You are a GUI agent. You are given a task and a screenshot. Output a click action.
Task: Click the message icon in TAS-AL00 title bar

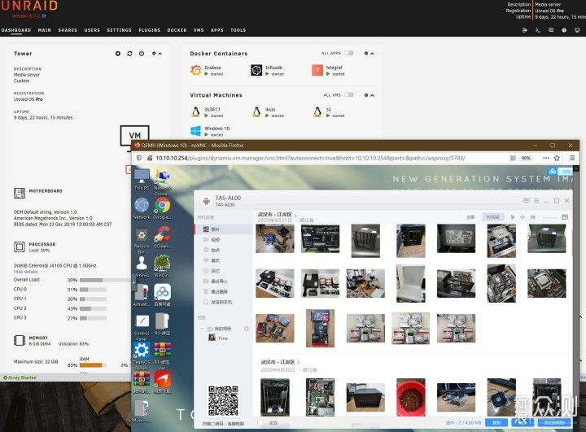pos(527,201)
